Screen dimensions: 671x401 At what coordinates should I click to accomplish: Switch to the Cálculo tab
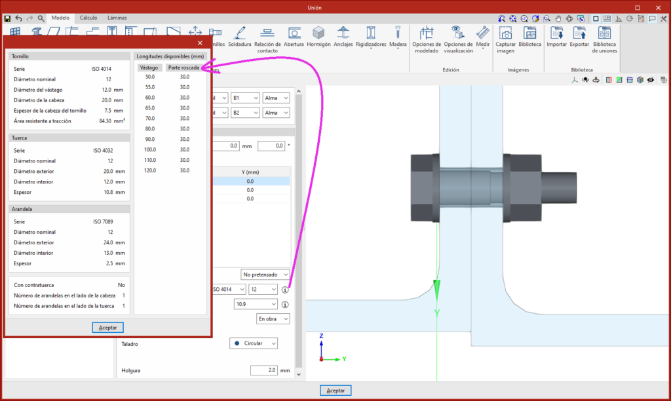coord(88,18)
